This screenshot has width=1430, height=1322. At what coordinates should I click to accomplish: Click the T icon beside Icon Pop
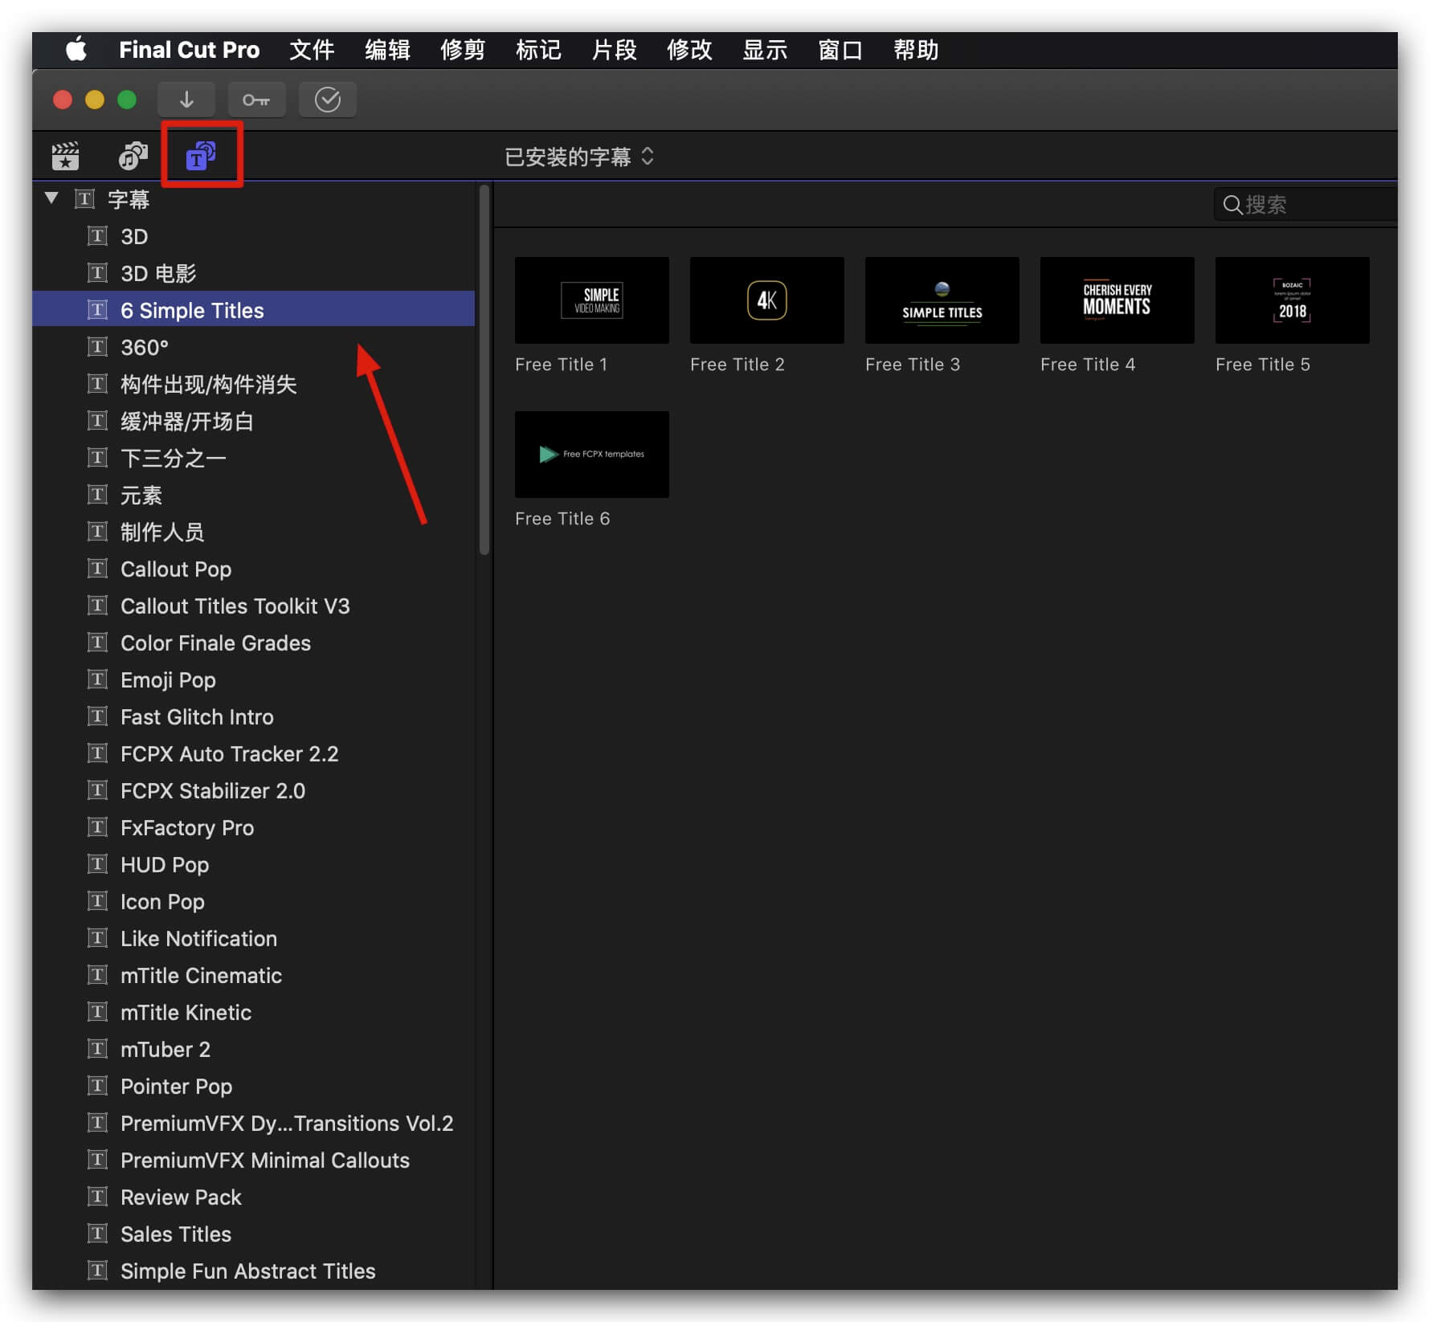click(97, 901)
